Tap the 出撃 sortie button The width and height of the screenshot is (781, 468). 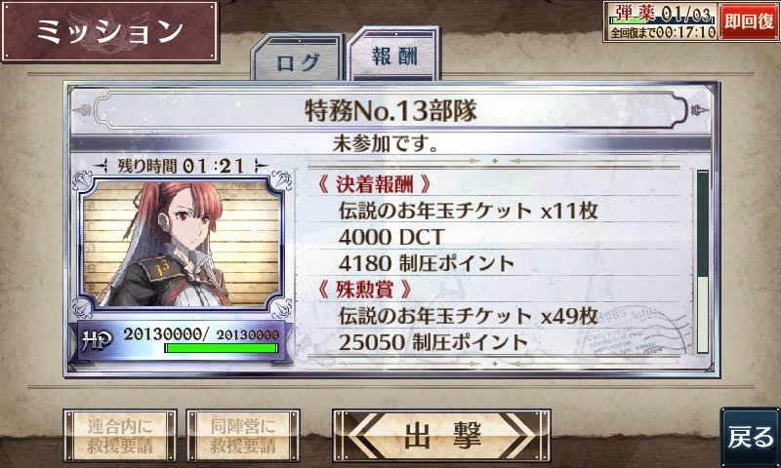click(x=441, y=436)
